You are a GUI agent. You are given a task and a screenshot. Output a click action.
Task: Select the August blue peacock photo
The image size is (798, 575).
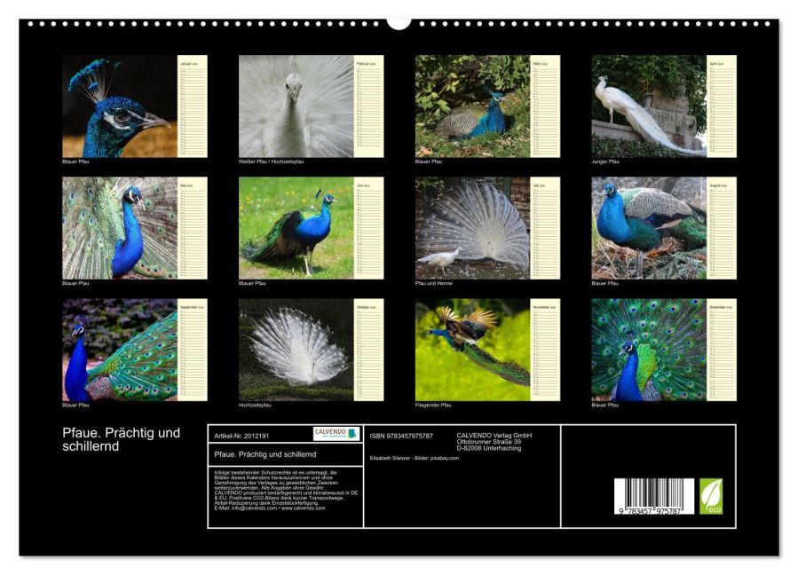pyautogui.click(x=649, y=228)
